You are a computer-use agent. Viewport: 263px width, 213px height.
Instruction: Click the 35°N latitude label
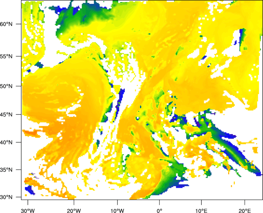pos(6,170)
